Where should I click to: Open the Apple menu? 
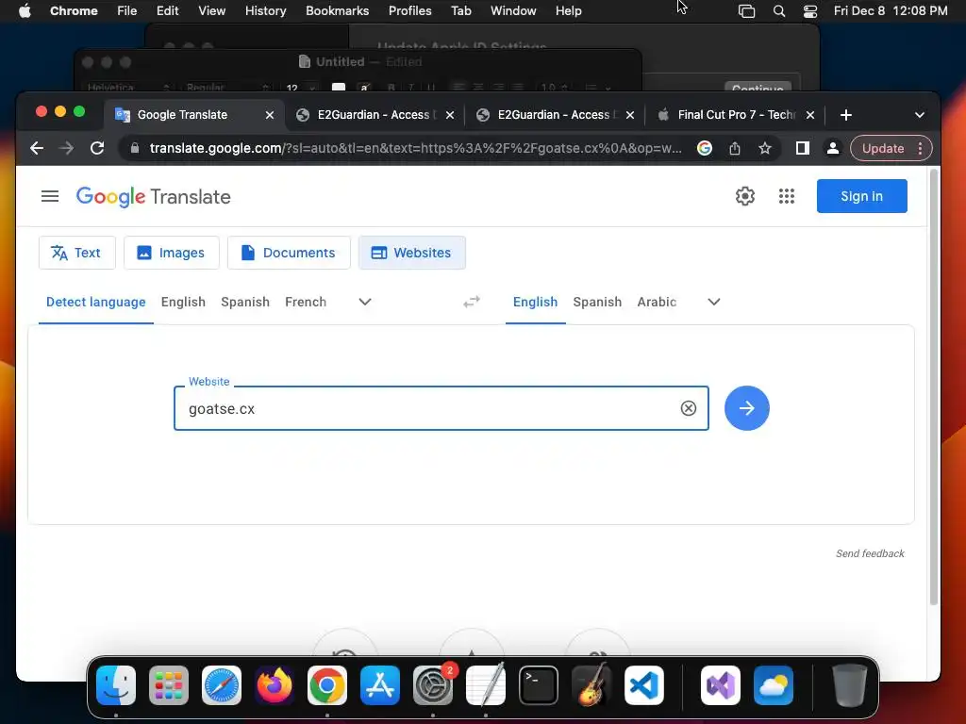(25, 11)
